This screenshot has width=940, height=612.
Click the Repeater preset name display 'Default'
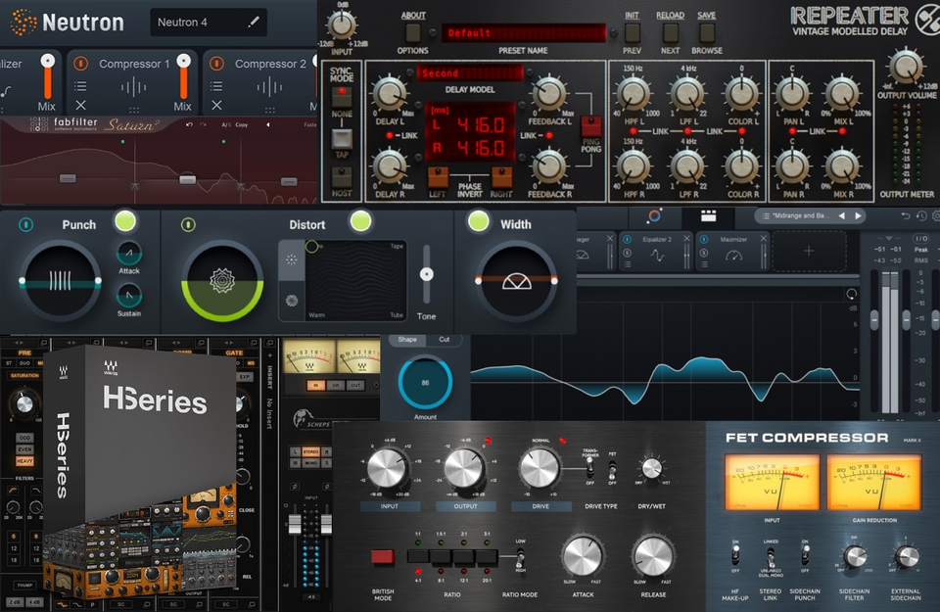coord(523,33)
